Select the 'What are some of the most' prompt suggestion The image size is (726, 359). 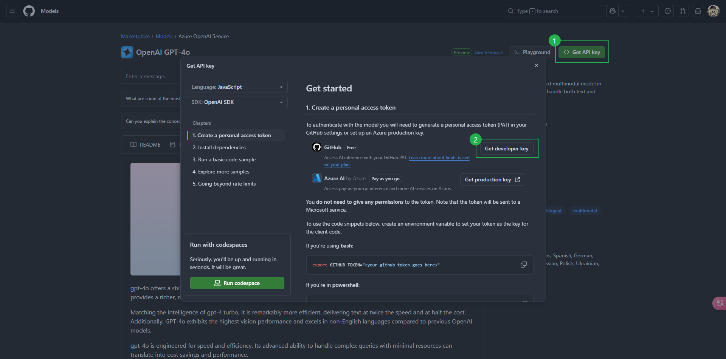(151, 99)
